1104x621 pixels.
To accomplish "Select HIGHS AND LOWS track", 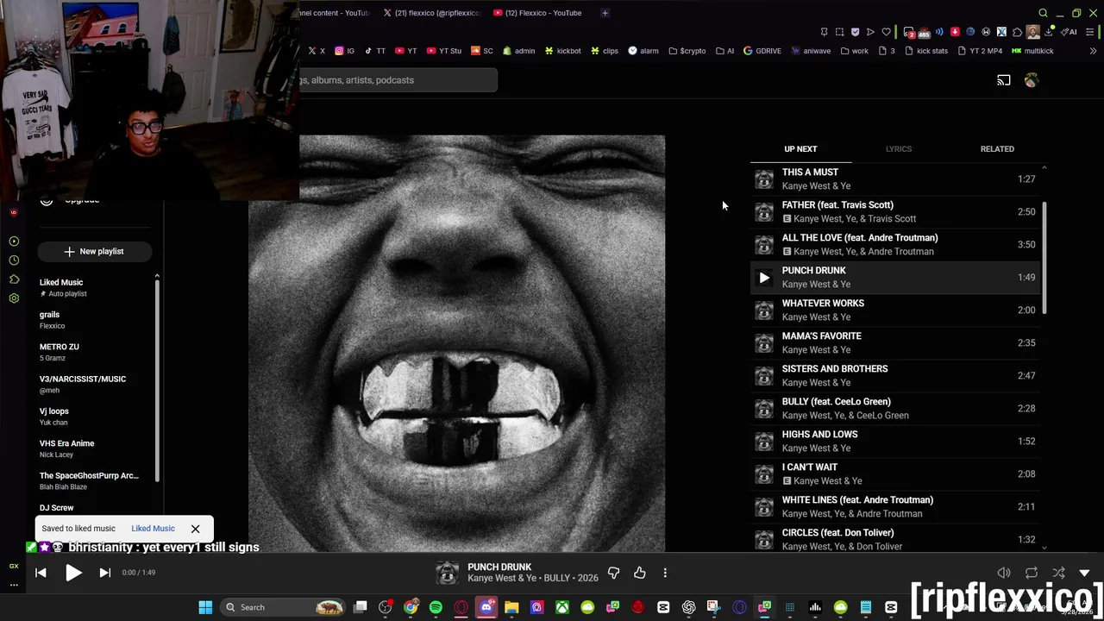I will pos(894,442).
